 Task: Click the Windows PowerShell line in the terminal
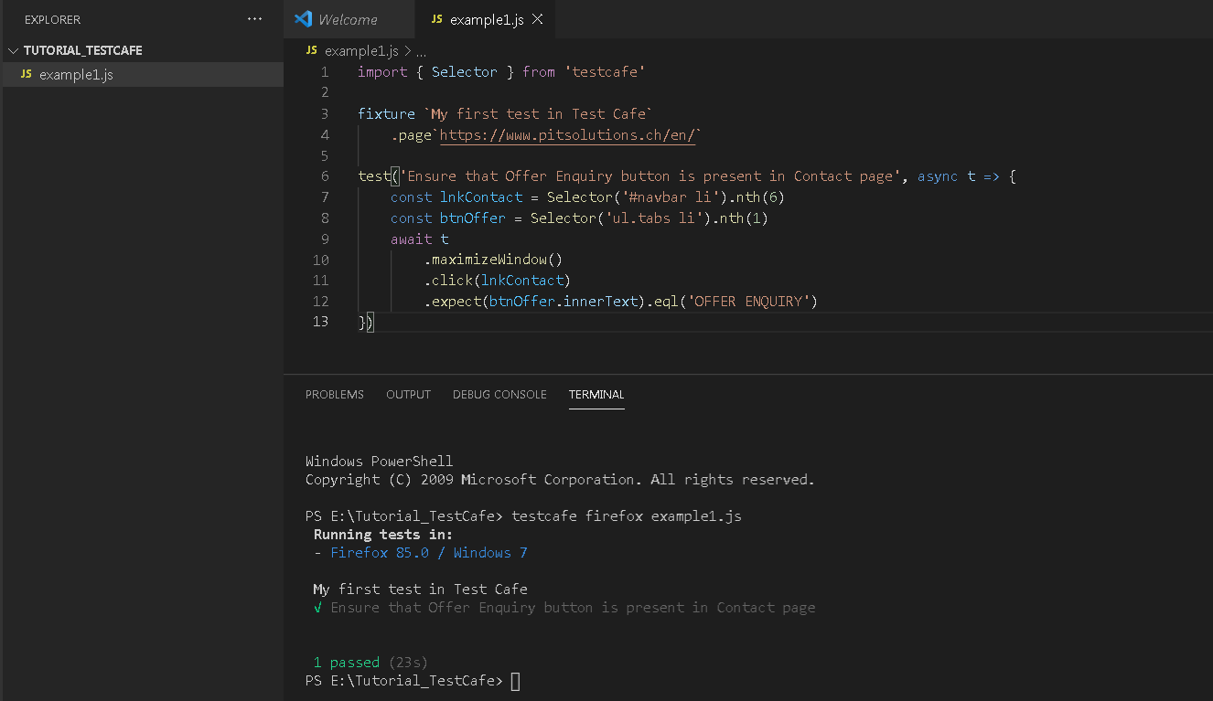pos(379,462)
